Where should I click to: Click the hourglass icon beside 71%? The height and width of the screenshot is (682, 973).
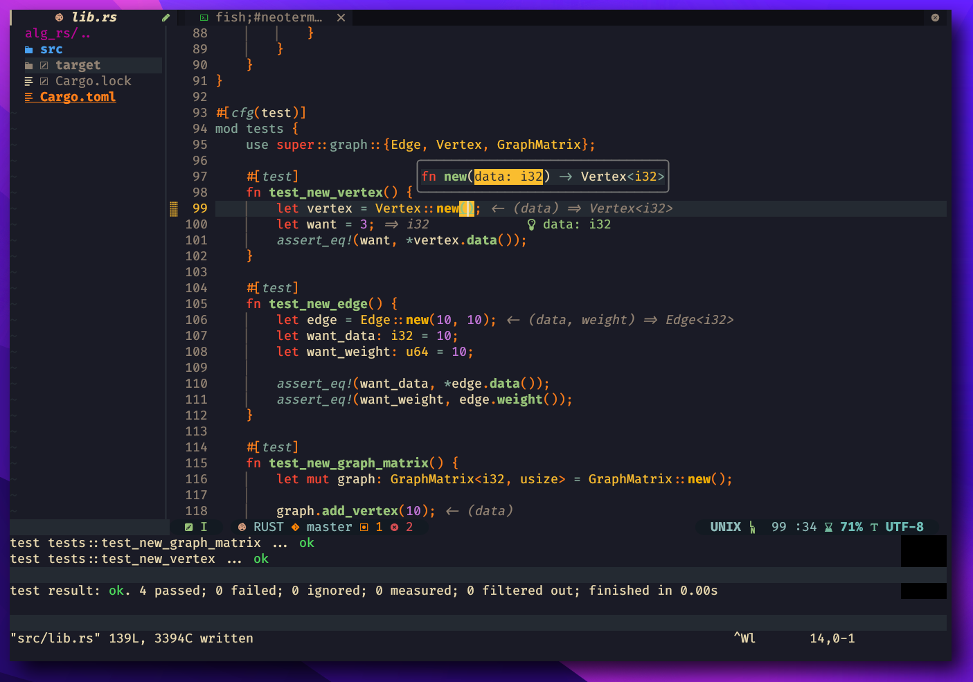[828, 527]
